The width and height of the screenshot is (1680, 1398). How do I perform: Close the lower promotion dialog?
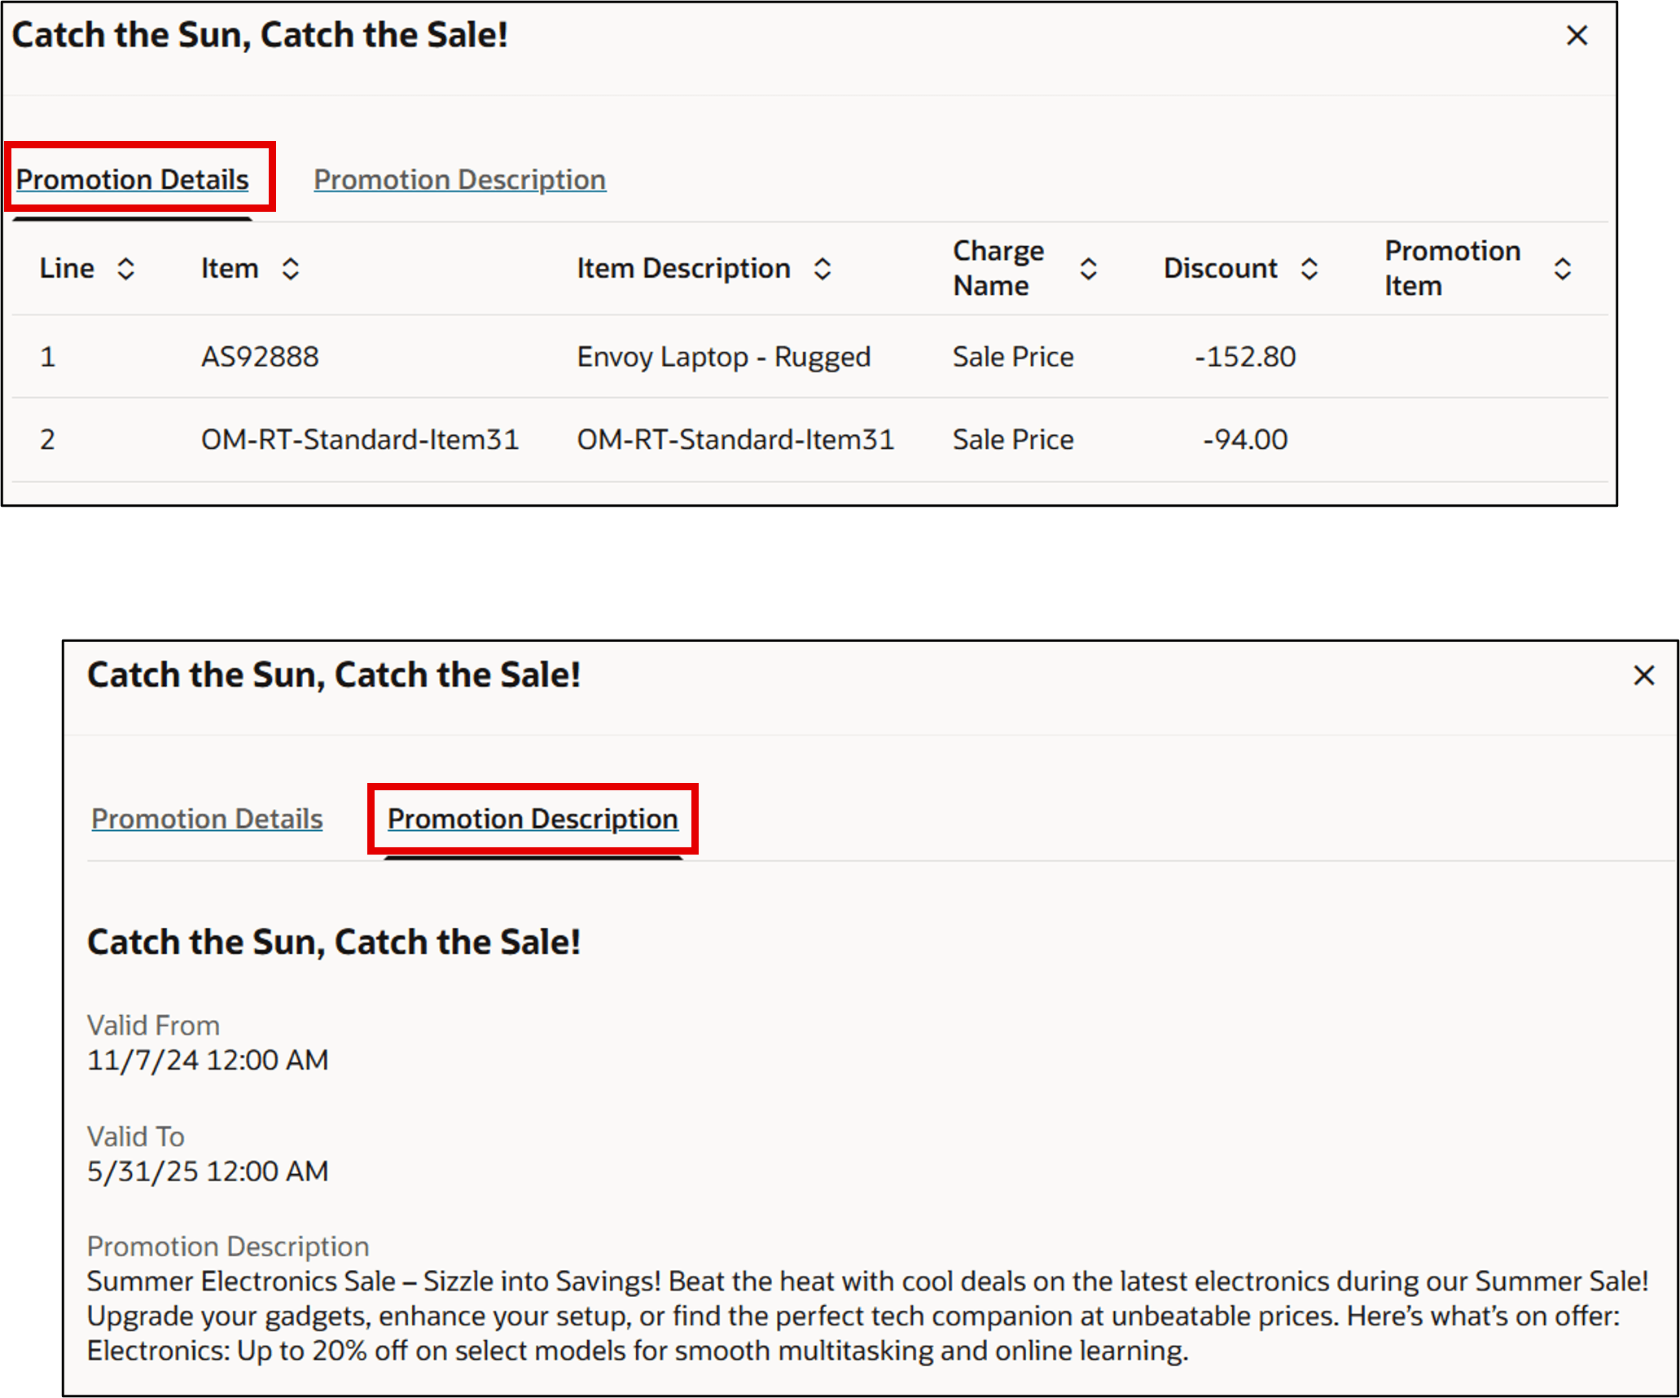[1643, 675]
